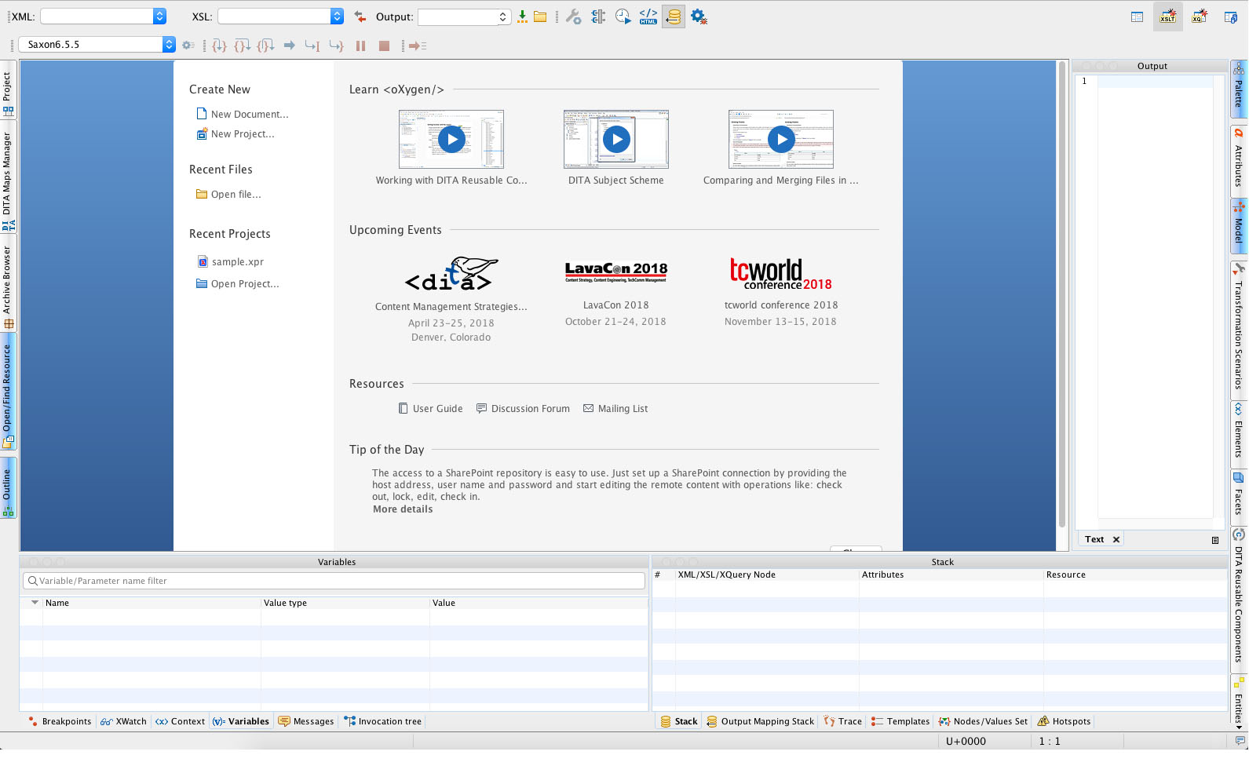Switch to the XWatch tab
Image resolution: width=1249 pixels, height=766 pixels.
point(123,722)
